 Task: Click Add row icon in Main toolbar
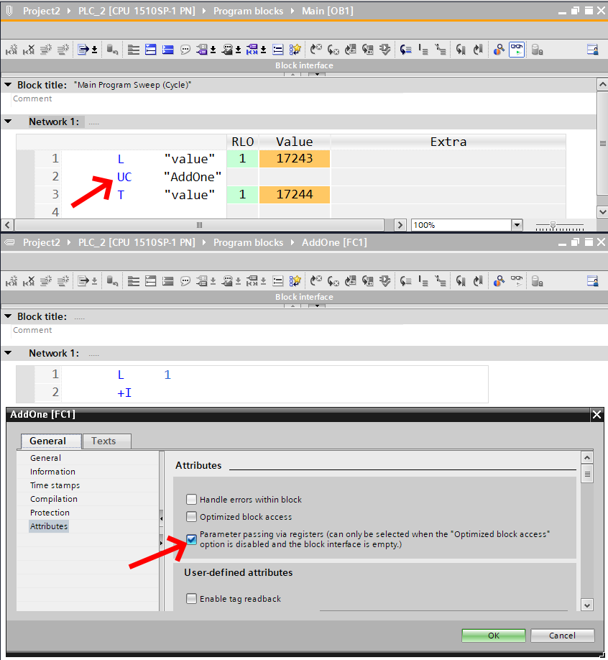63,50
